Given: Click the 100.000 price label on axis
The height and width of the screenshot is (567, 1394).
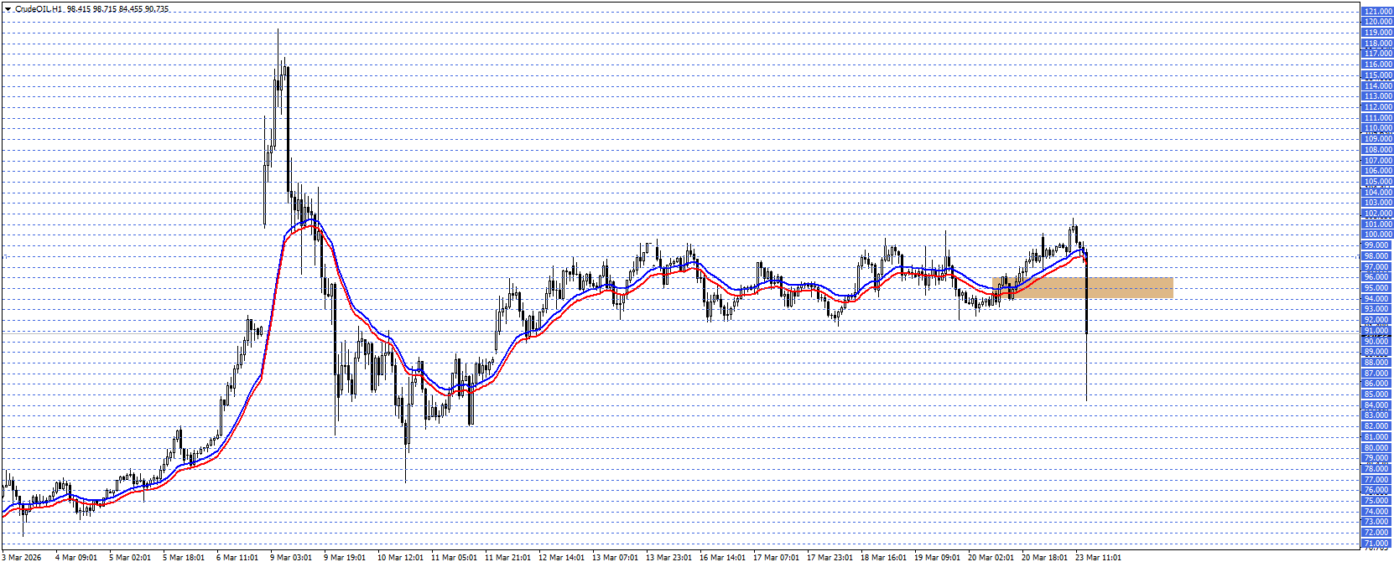Looking at the screenshot, I should click(x=1377, y=235).
